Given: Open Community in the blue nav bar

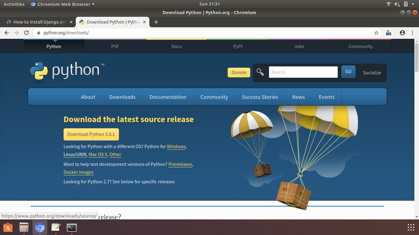Looking at the screenshot, I should click(x=214, y=97).
